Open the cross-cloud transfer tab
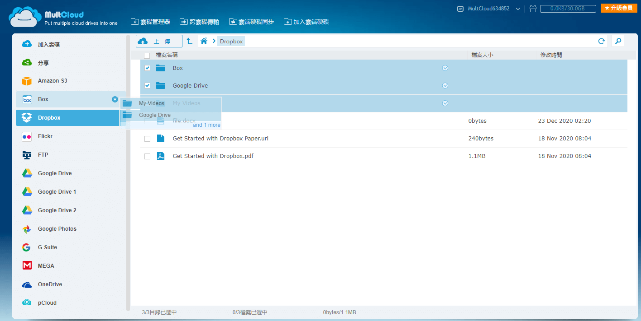Screen dimensions: 641x321 (x=200, y=22)
